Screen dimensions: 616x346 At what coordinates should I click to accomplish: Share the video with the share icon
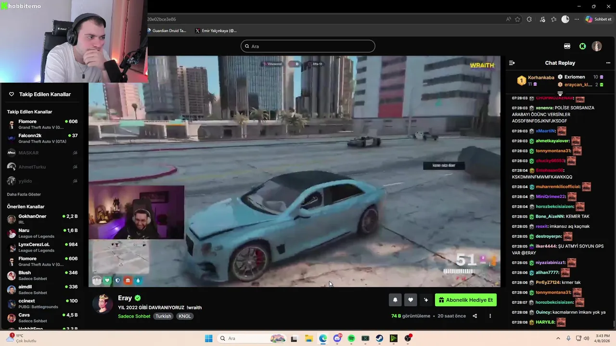[x=475, y=316]
